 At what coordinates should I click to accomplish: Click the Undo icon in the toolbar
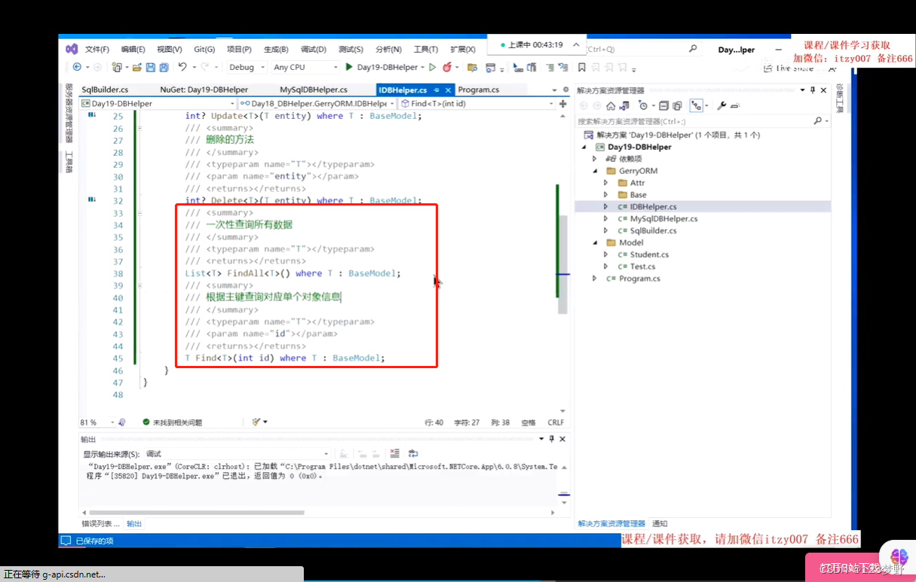click(181, 67)
